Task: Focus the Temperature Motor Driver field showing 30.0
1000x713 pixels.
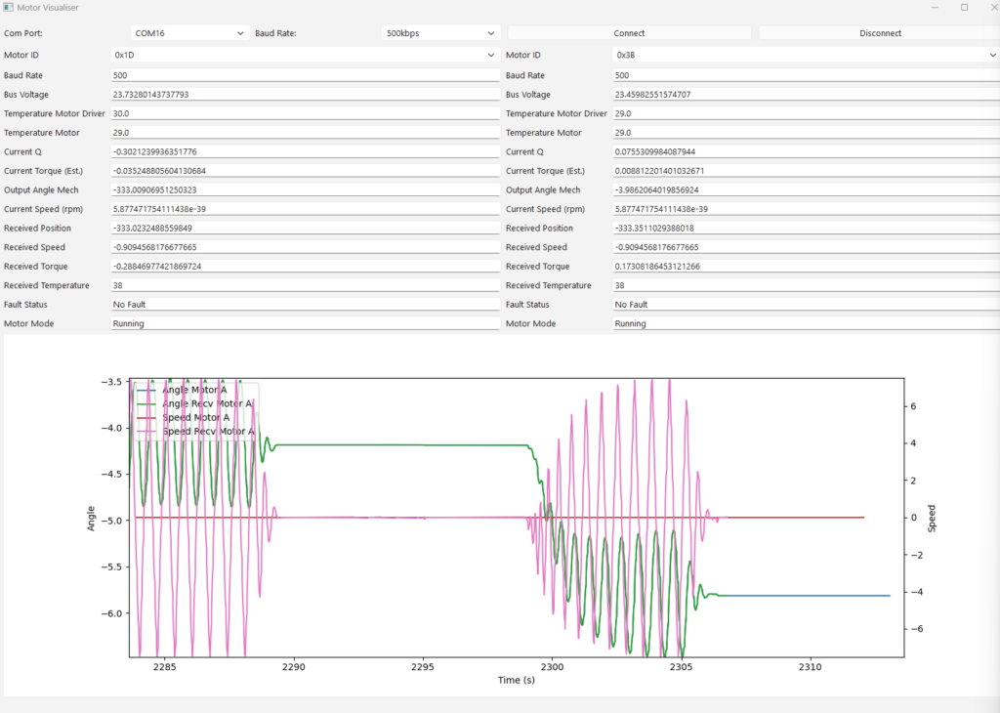Action: (x=305, y=113)
